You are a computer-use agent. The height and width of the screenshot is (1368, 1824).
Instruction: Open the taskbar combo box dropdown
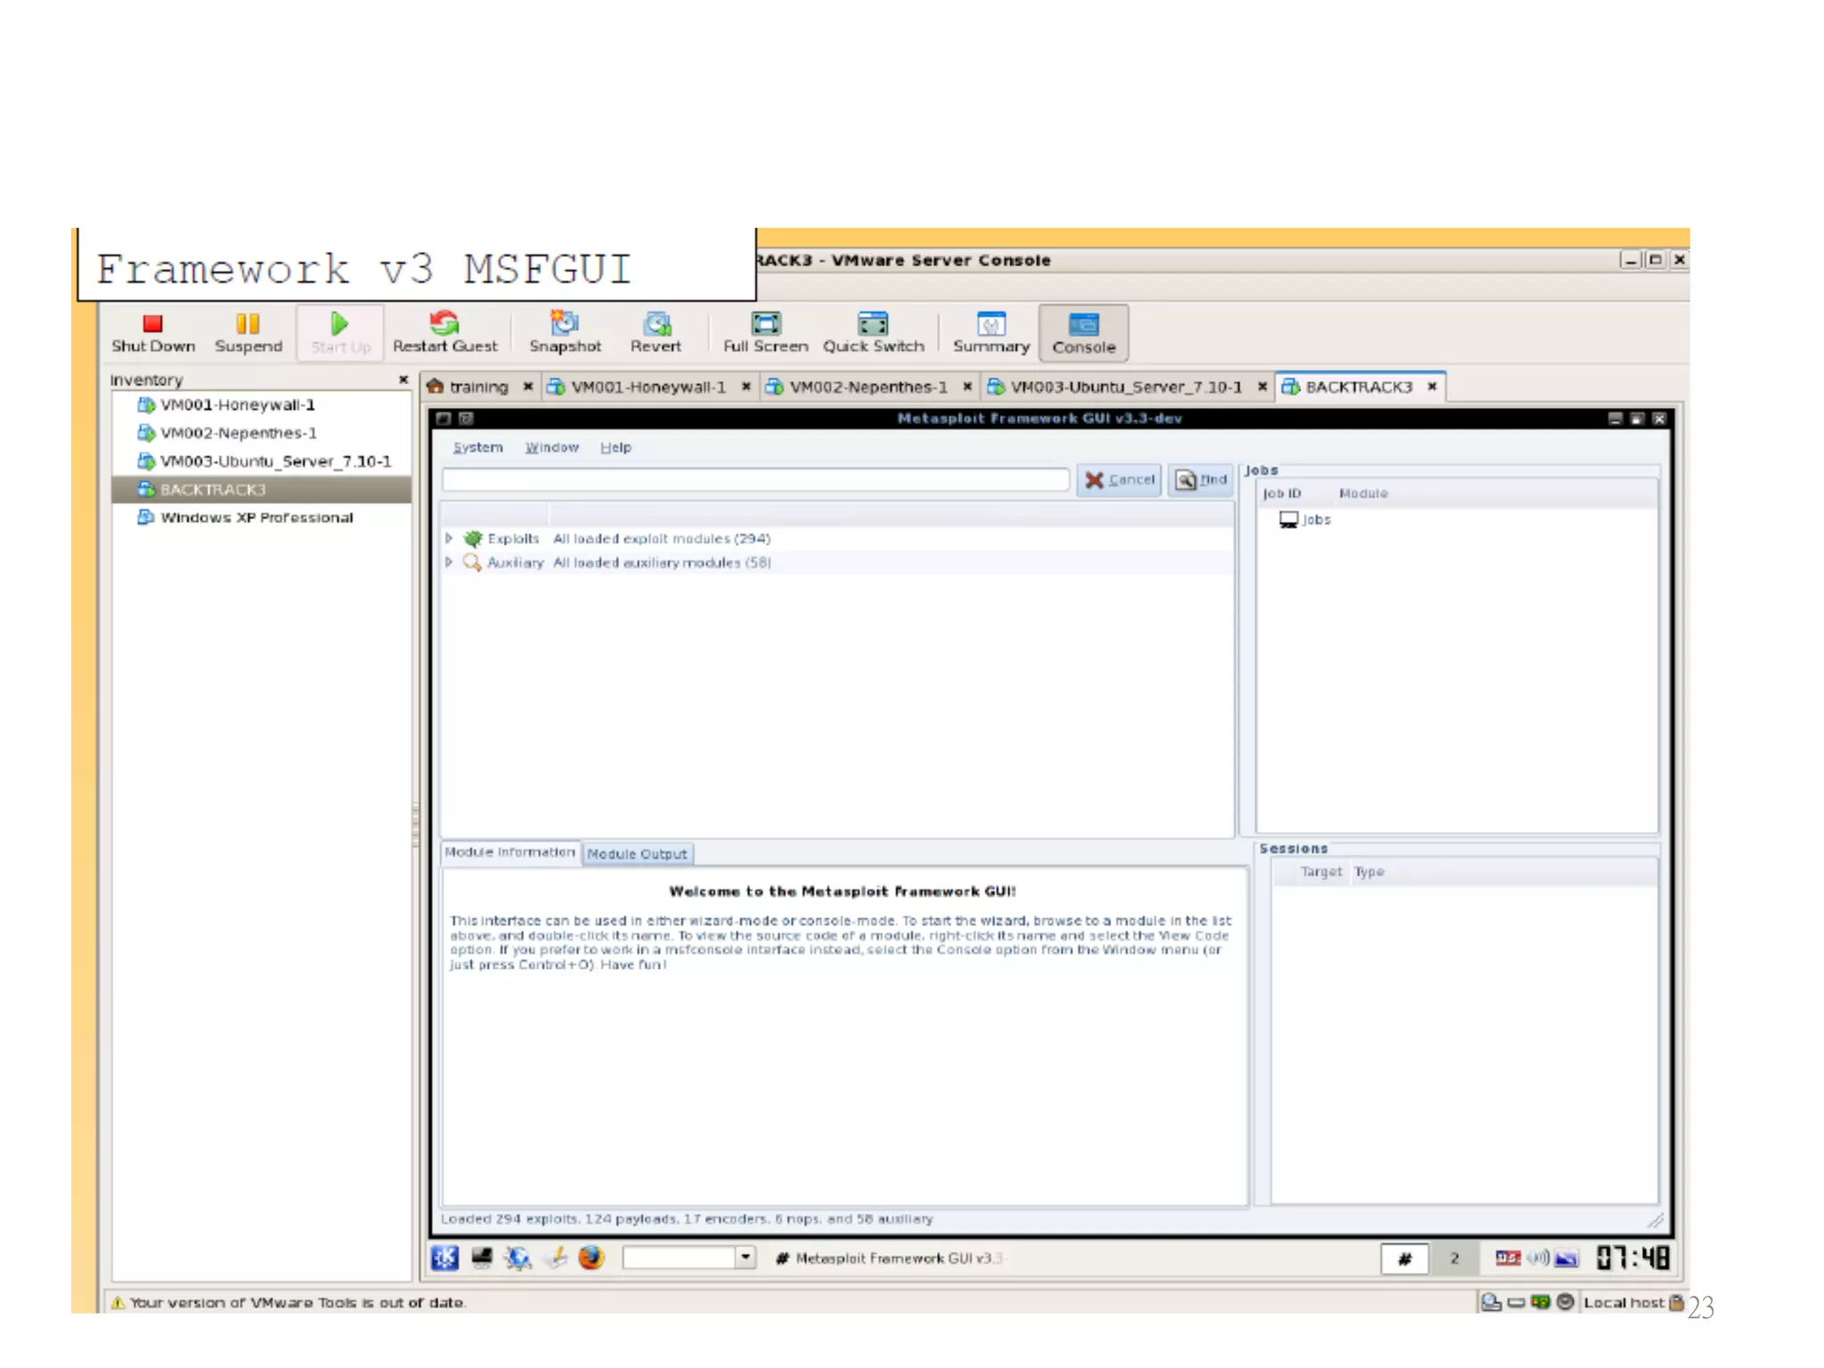(x=745, y=1257)
